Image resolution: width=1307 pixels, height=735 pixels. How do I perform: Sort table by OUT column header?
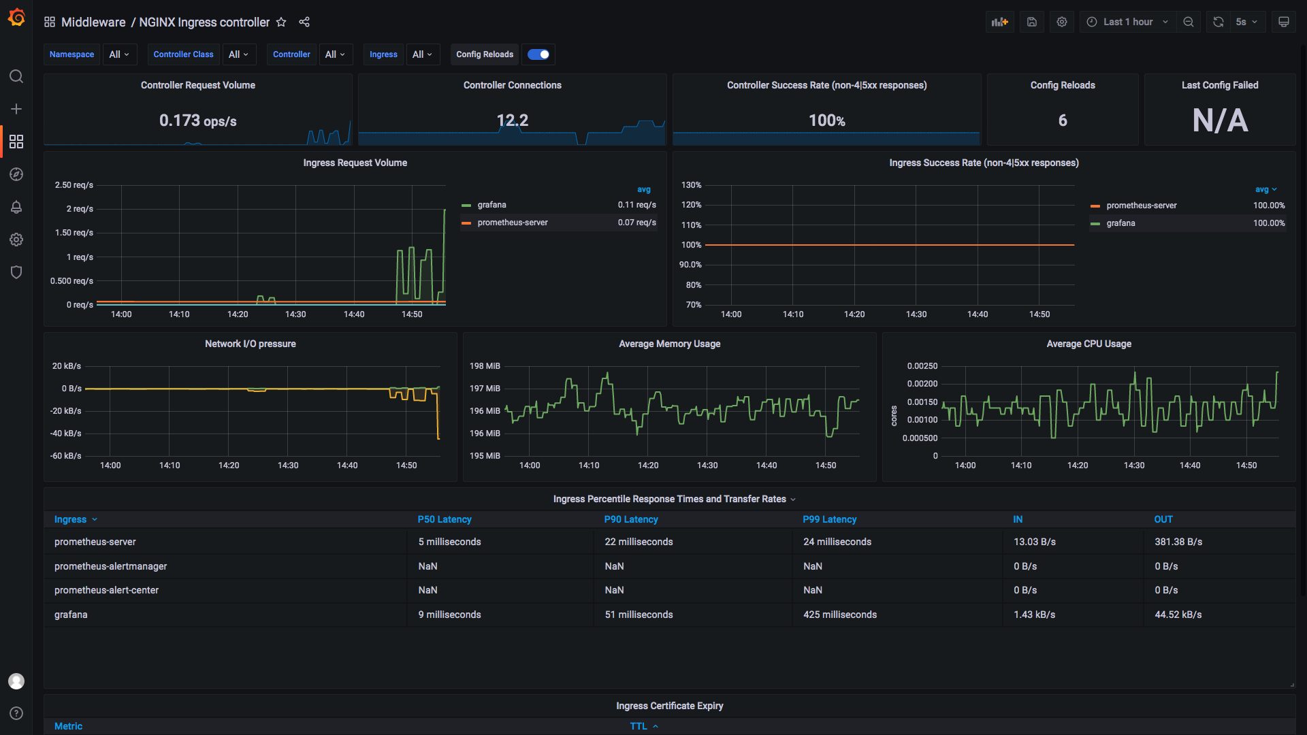[x=1163, y=519]
